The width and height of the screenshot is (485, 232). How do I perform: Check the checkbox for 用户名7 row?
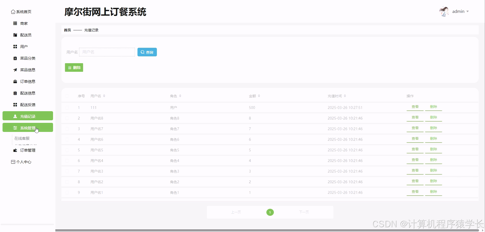point(67,129)
